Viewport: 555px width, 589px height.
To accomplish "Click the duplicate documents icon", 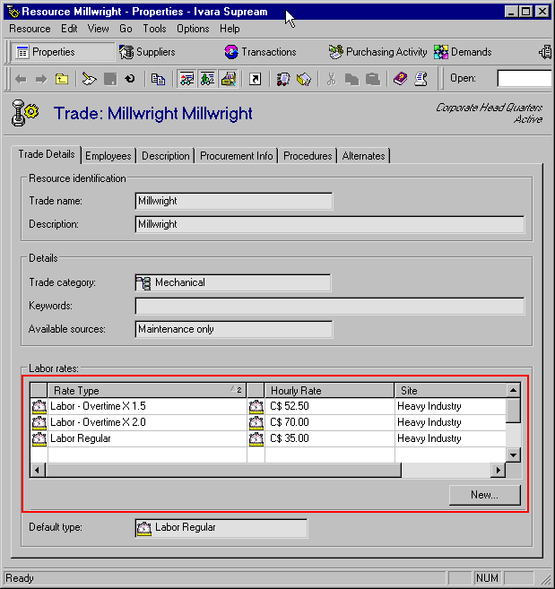I will (158, 79).
